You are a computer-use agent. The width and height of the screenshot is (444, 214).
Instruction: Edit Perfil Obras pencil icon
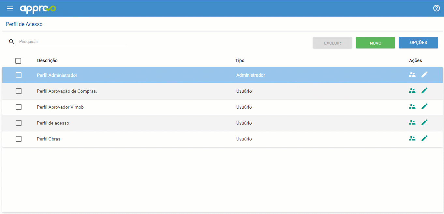[x=424, y=138]
